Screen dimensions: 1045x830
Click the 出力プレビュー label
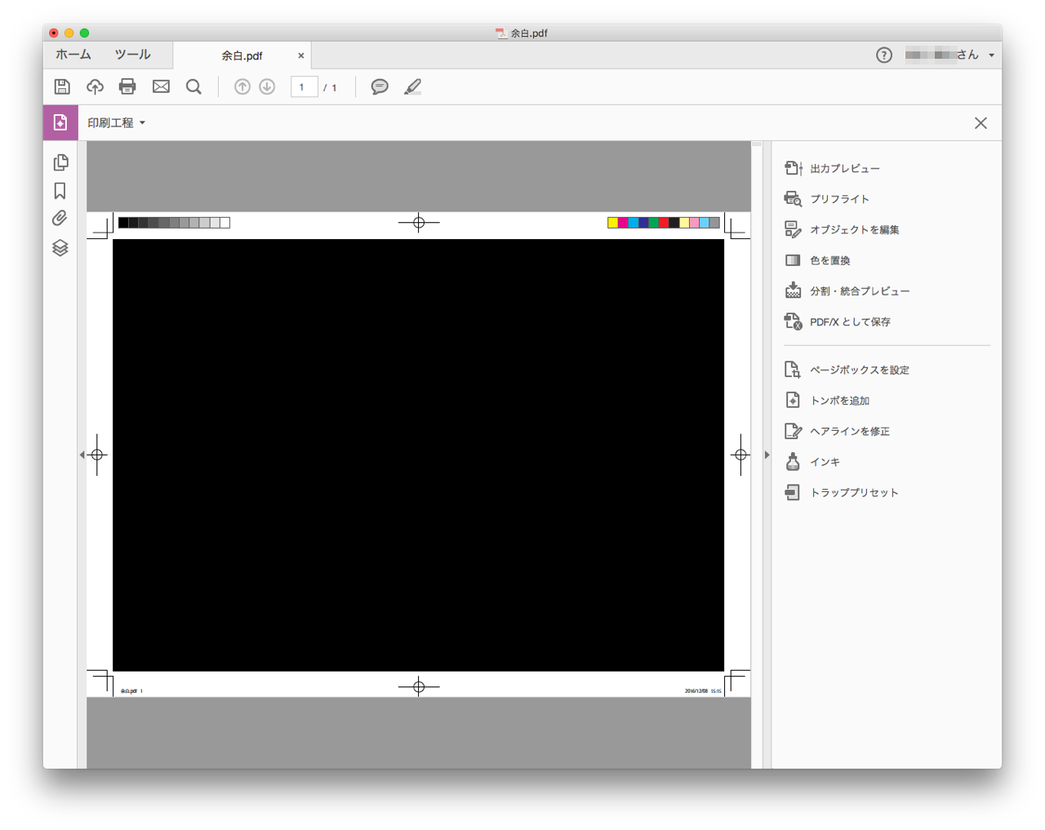pos(845,168)
